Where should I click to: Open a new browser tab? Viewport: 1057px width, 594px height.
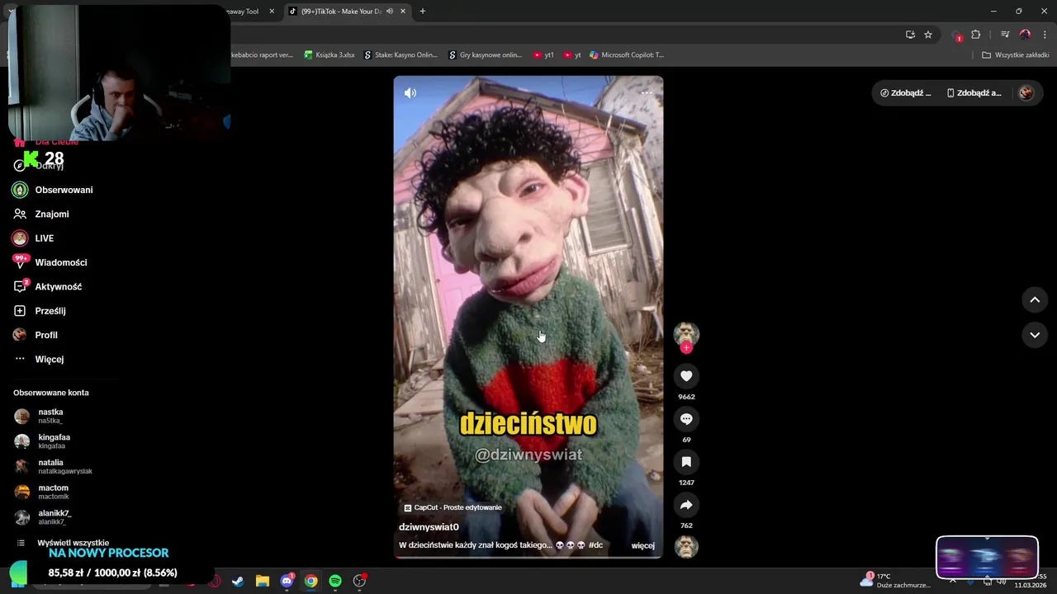click(x=423, y=12)
